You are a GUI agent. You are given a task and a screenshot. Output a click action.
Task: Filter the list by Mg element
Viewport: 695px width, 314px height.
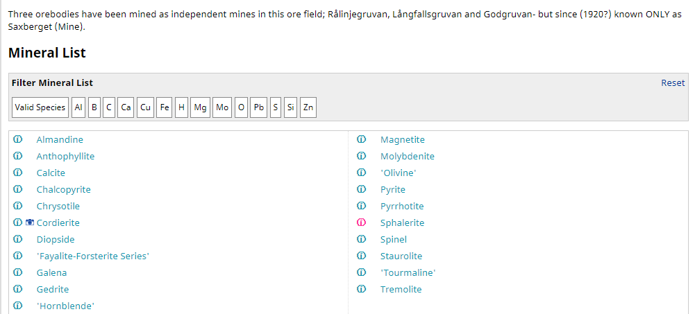pos(201,107)
